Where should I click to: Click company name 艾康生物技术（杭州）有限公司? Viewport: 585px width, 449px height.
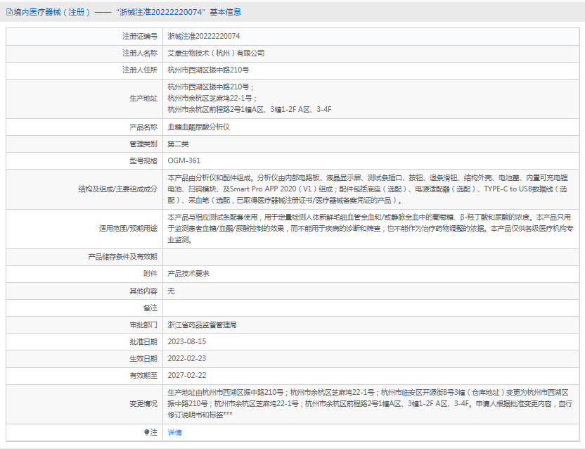point(216,53)
